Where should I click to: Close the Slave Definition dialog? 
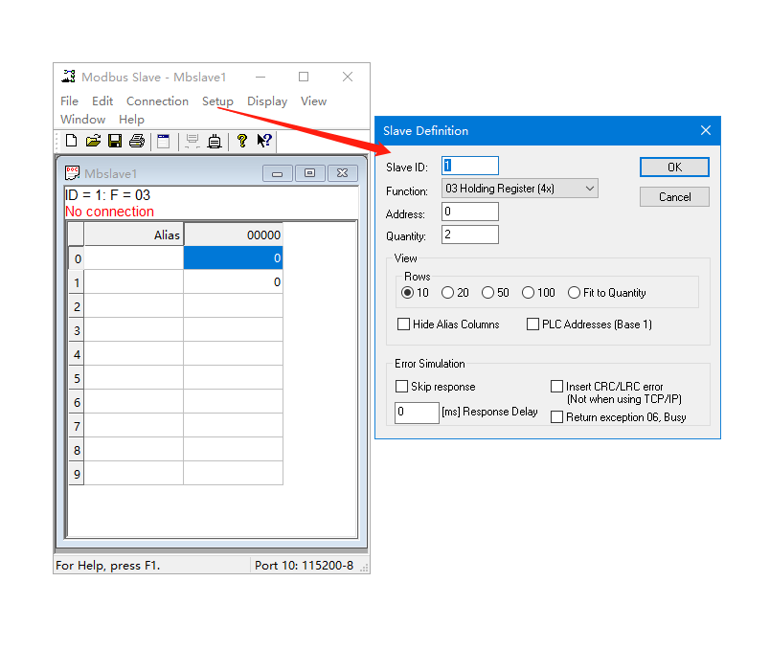(x=706, y=130)
